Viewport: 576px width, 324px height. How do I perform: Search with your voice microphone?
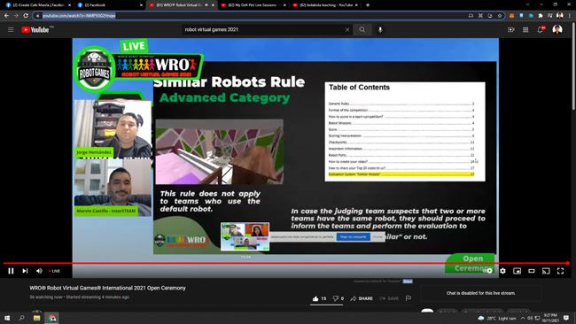point(380,30)
